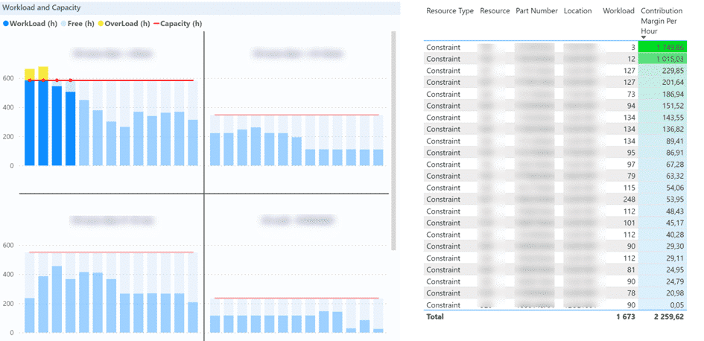Sort table by Location column header

(x=577, y=11)
